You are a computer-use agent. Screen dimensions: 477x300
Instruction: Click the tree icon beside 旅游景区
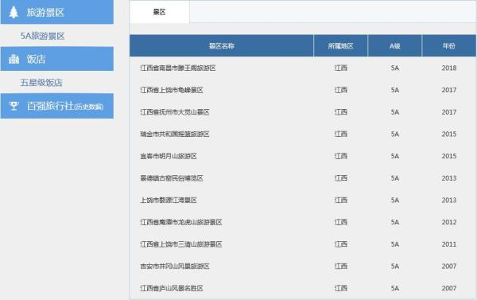14,12
